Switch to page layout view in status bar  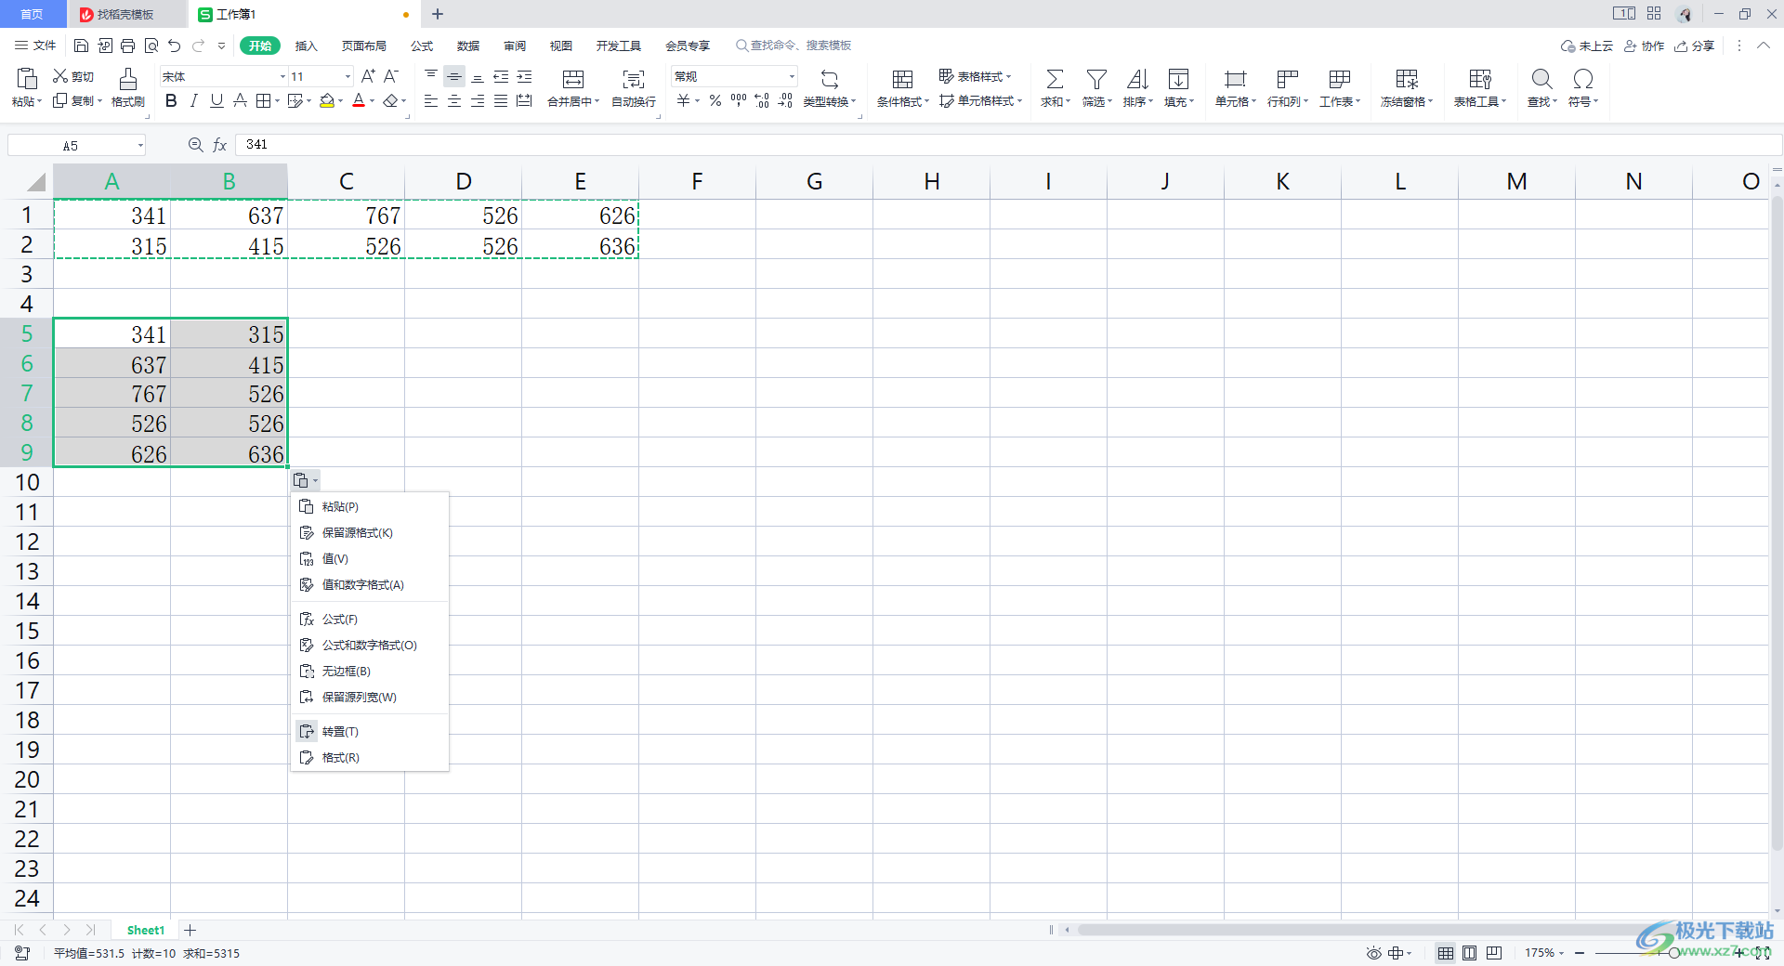click(x=1469, y=953)
